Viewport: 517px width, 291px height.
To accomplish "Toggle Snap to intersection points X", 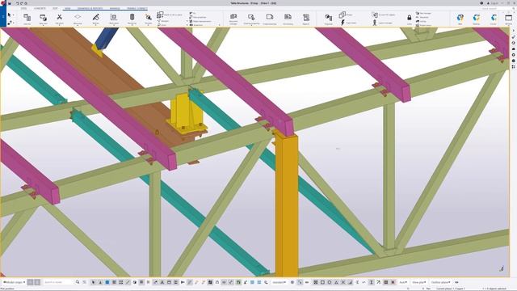I will (343, 282).
